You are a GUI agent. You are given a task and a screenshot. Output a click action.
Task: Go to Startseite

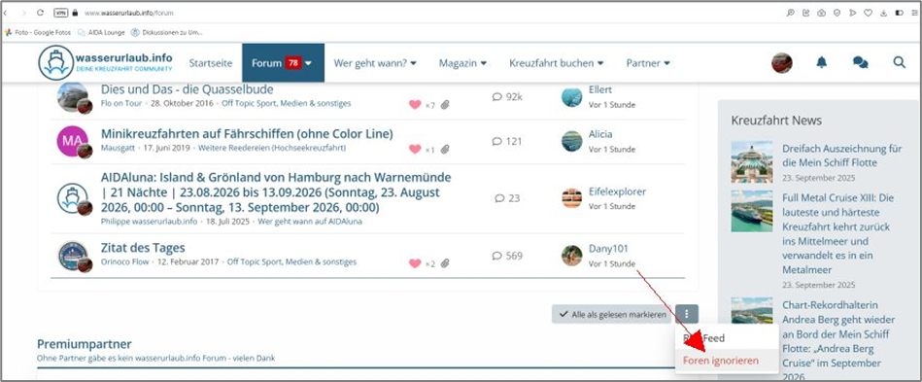[211, 63]
